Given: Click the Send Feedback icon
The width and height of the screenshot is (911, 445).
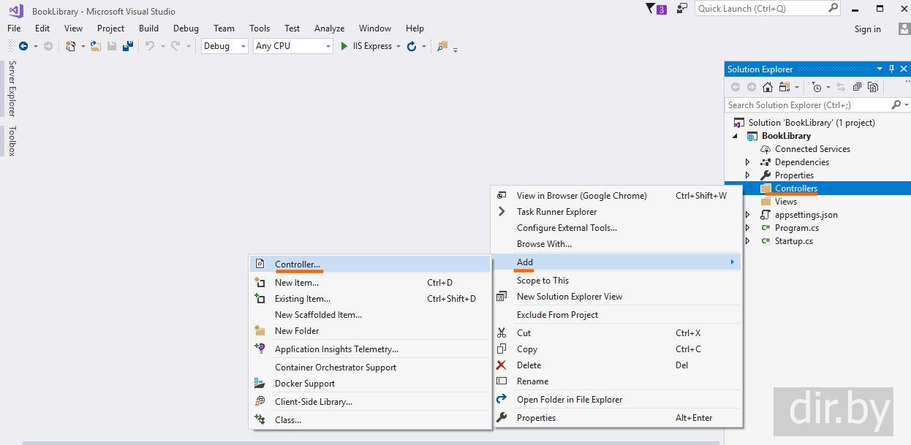Looking at the screenshot, I should click(682, 9).
